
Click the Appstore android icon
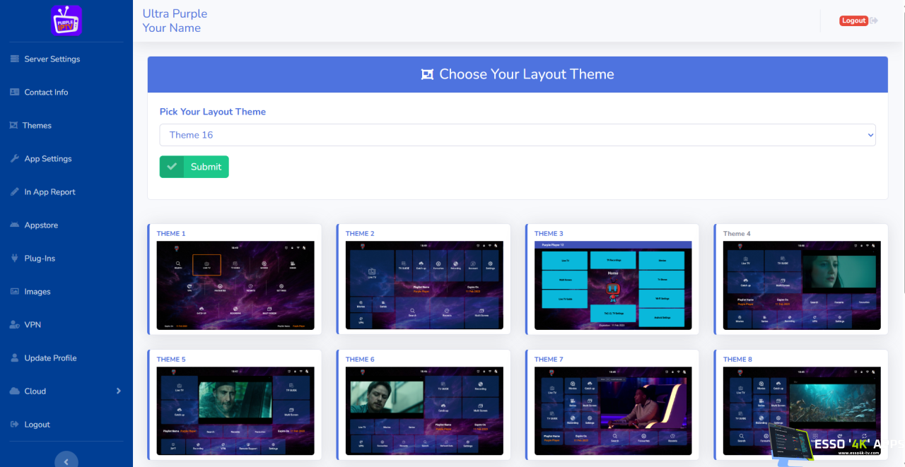point(15,225)
